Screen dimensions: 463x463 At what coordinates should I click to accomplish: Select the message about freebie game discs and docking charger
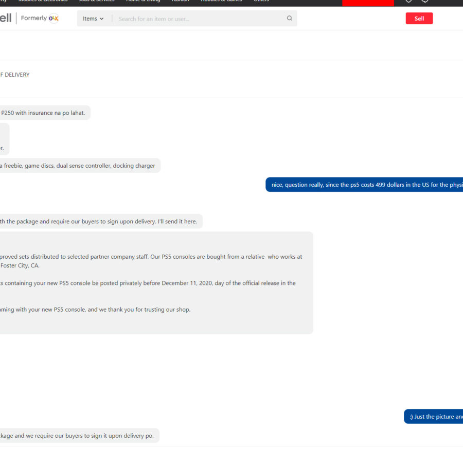(x=80, y=166)
